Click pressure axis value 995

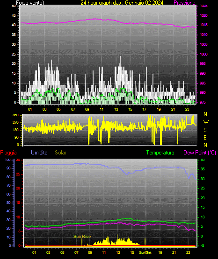pos(203,63)
